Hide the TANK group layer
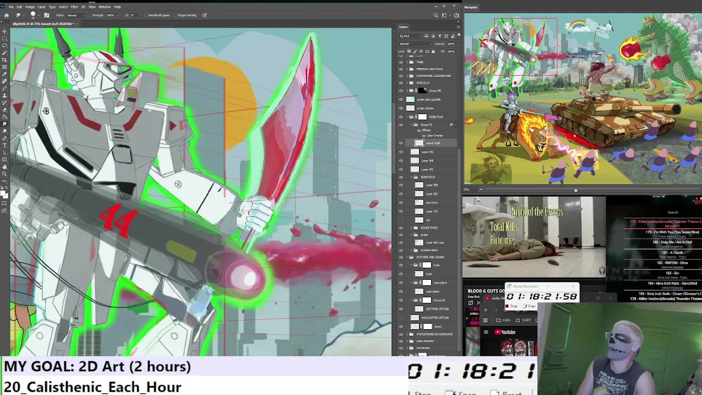Image resolution: width=702 pixels, height=395 pixels. pos(401,62)
